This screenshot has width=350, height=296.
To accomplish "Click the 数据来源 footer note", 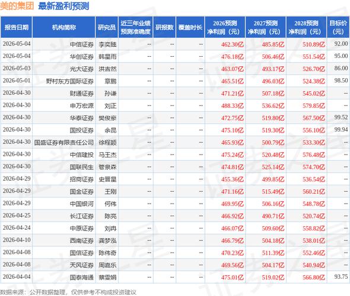I will pyautogui.click(x=68, y=292).
